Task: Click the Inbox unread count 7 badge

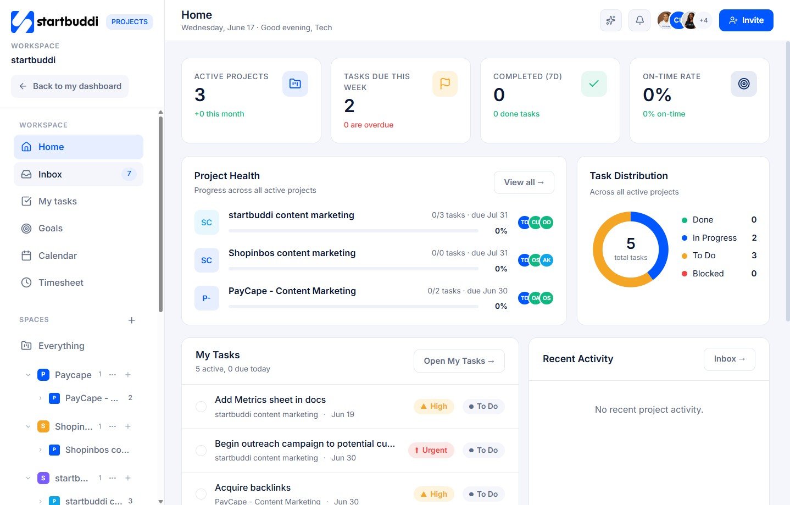Action: click(129, 174)
